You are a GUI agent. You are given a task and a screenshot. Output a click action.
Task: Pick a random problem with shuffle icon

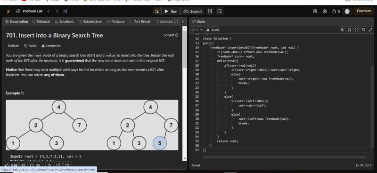(x=65, y=11)
